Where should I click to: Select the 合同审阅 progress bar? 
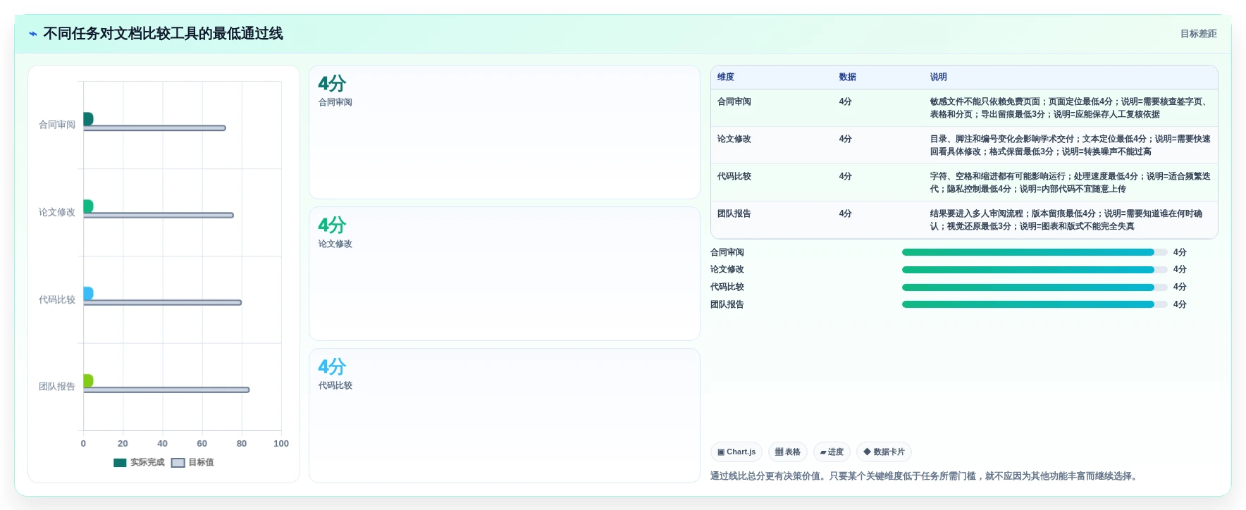pos(1035,252)
